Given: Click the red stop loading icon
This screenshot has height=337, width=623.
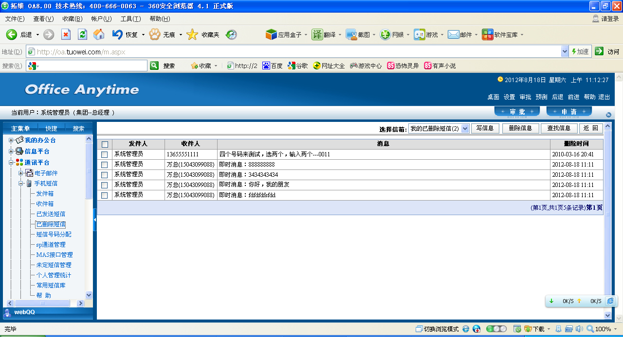Looking at the screenshot, I should coord(66,34).
